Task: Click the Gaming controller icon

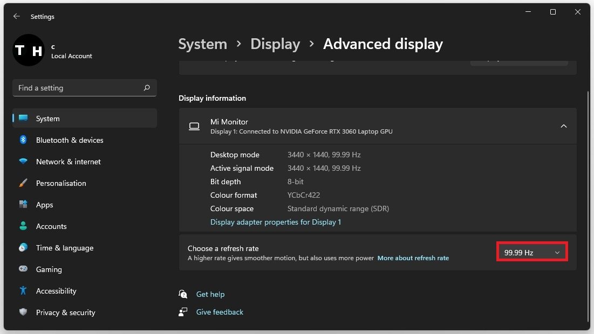Action: [23, 269]
